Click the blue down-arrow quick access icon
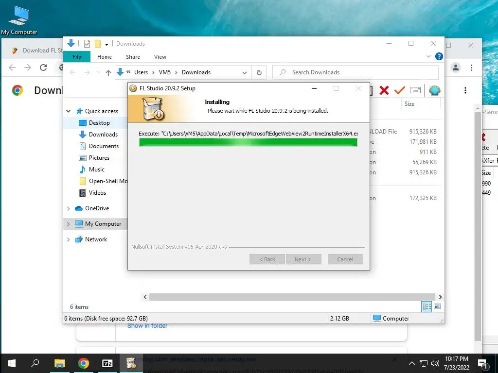This screenshot has width=498, height=373. coord(71,43)
